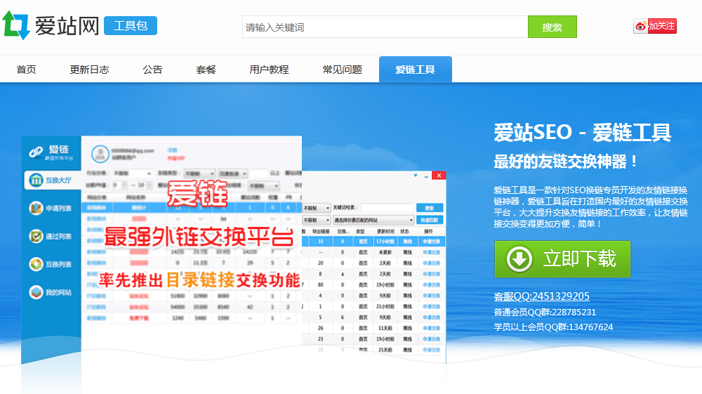Viewport: 702px width, 394px height.
Task: Click the 率先推出目录链接交换功能 banner text
Action: point(199,280)
